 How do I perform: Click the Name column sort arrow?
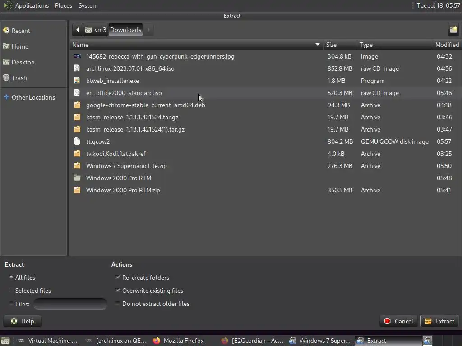[317, 45]
